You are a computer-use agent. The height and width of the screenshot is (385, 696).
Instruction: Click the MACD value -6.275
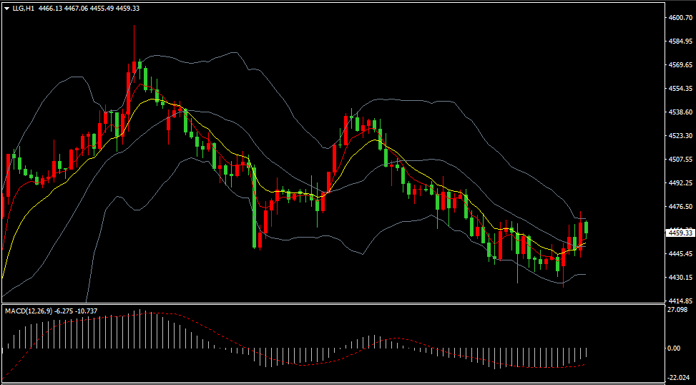tap(64, 311)
